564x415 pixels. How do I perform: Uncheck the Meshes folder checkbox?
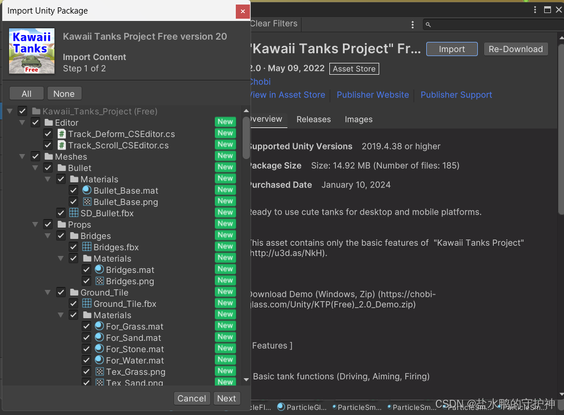(x=35, y=157)
